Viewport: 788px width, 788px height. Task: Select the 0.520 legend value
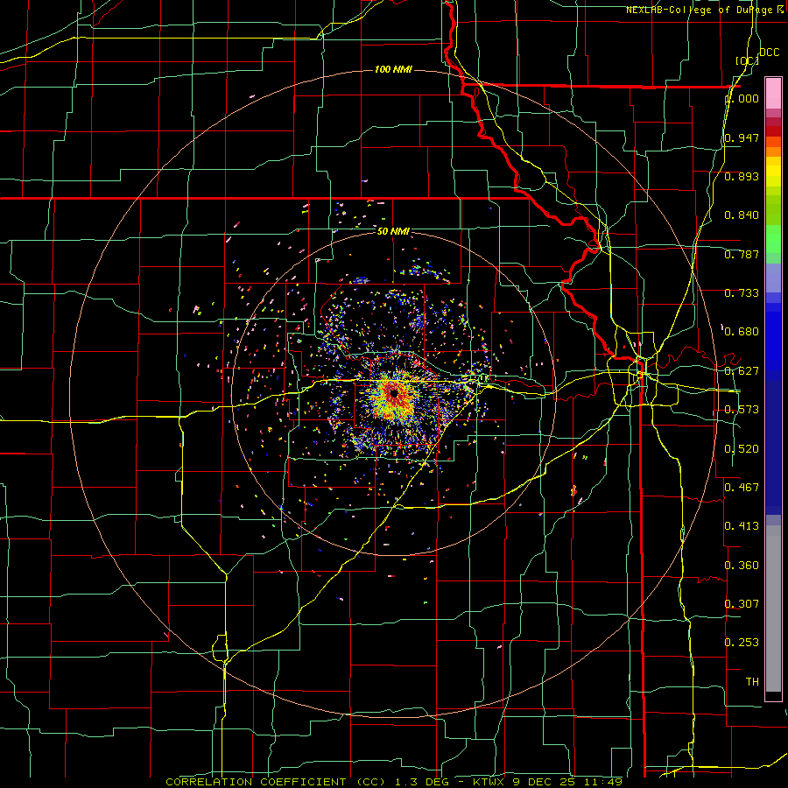(742, 449)
